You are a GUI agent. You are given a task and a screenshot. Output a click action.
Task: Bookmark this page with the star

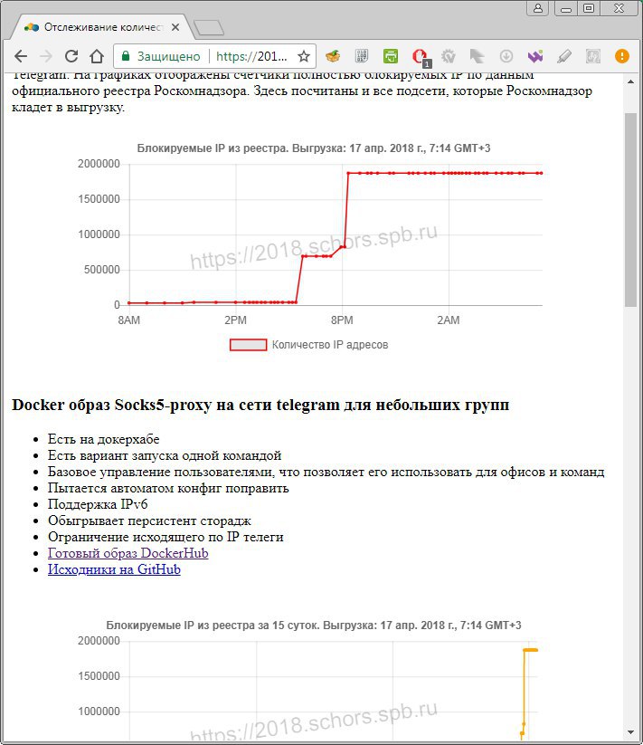coord(304,56)
